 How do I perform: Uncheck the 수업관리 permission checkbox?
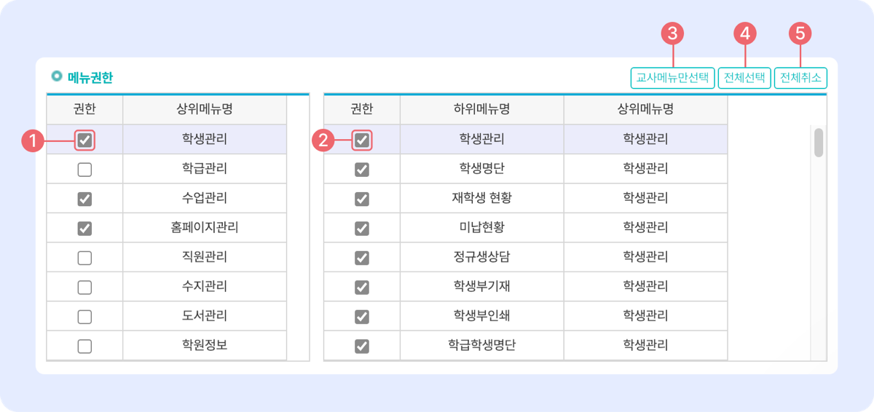pos(84,199)
